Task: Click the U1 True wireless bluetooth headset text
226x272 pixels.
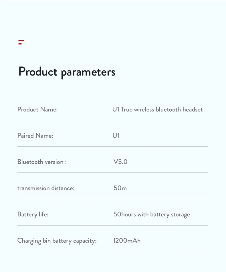Action: (158, 109)
